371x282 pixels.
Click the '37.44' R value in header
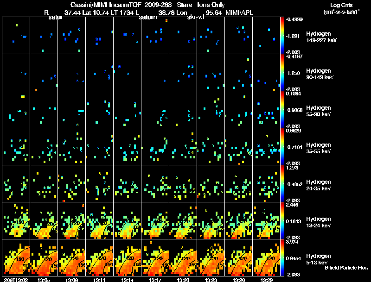pos(72,13)
